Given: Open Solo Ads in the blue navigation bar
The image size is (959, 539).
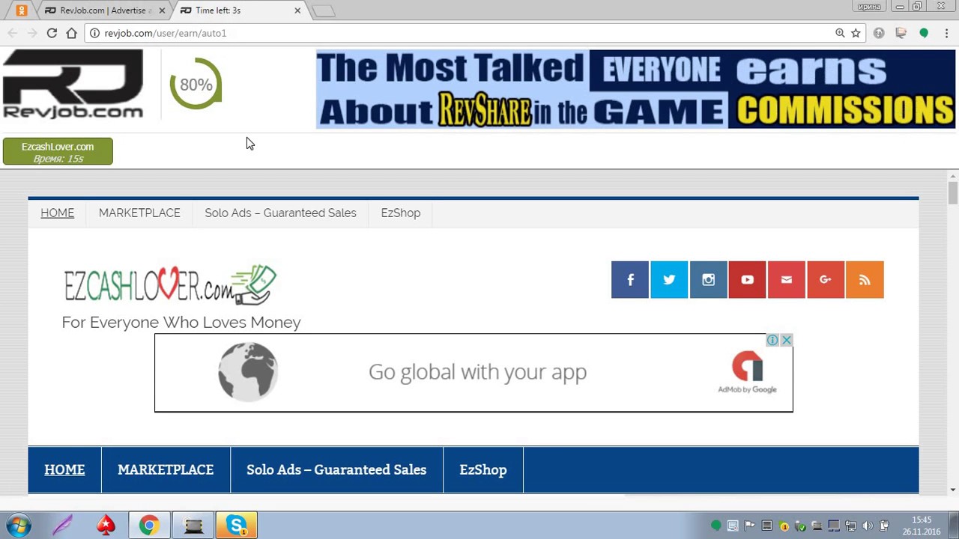Looking at the screenshot, I should [x=336, y=470].
